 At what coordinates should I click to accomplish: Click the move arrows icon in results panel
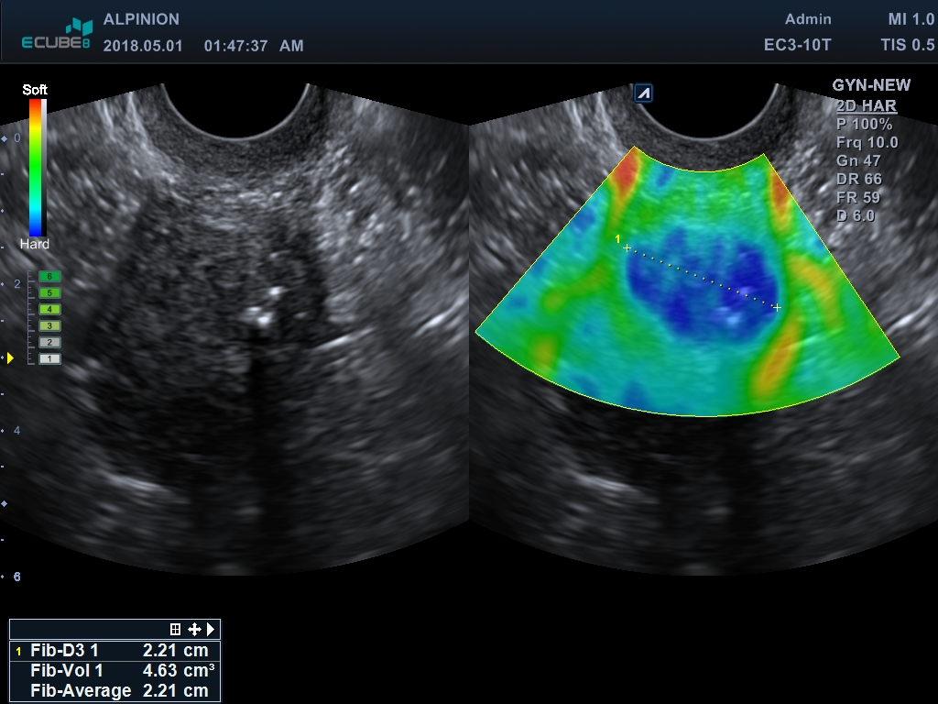click(194, 630)
